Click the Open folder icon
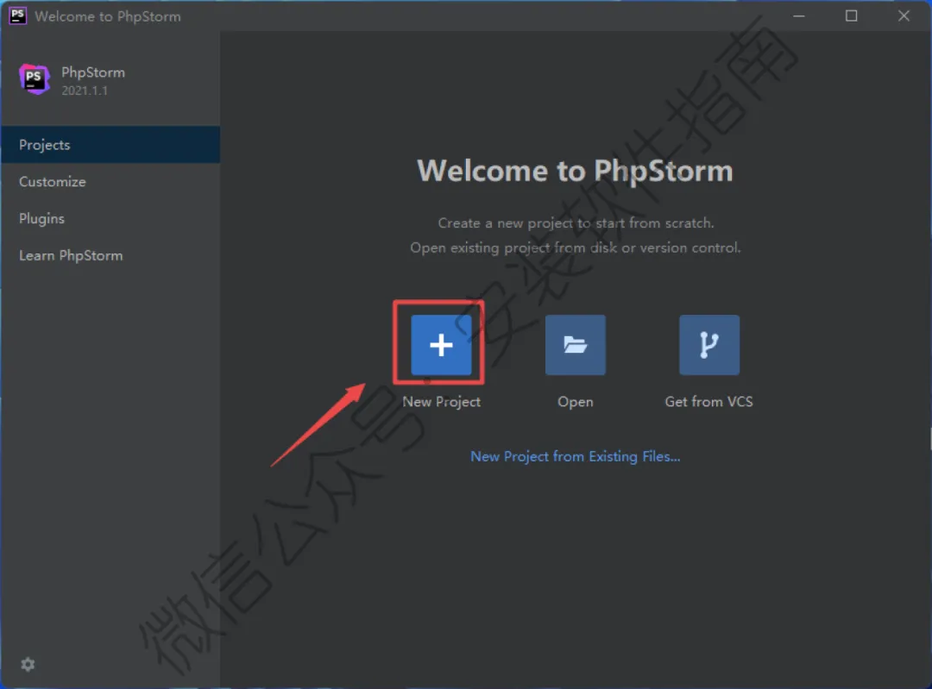The height and width of the screenshot is (689, 932). [x=576, y=345]
